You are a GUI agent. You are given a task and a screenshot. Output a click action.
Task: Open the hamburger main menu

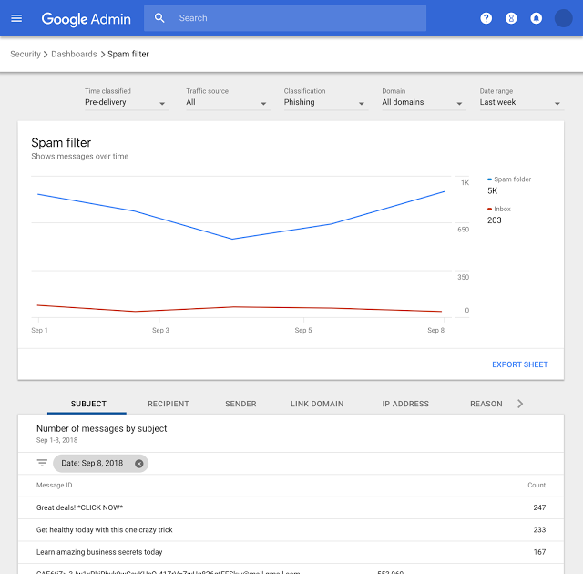point(16,18)
